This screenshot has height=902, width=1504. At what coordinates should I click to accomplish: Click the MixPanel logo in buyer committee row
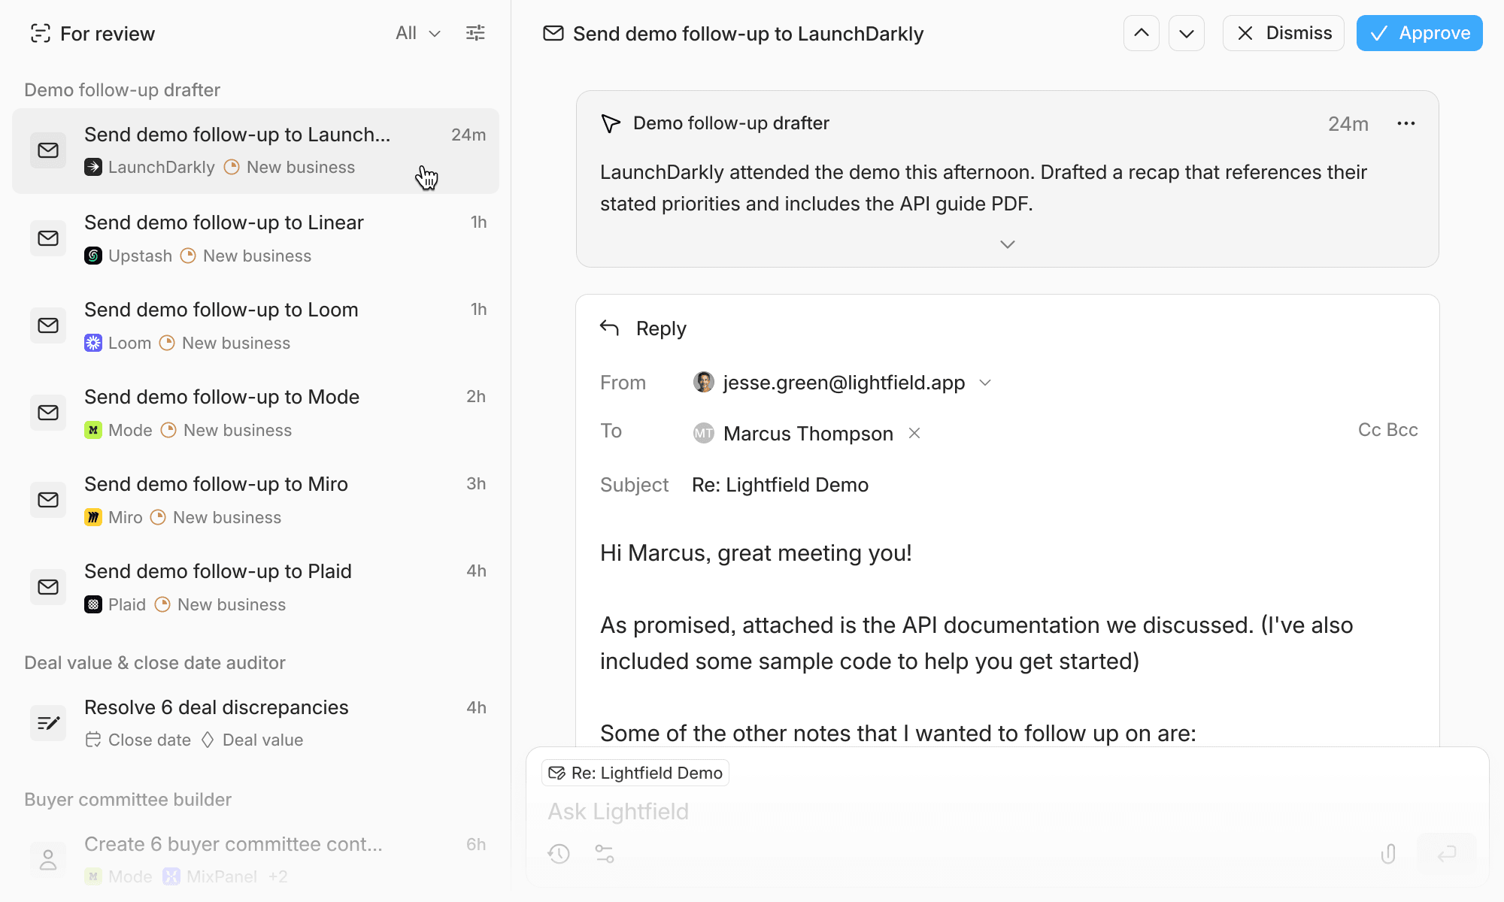click(171, 876)
